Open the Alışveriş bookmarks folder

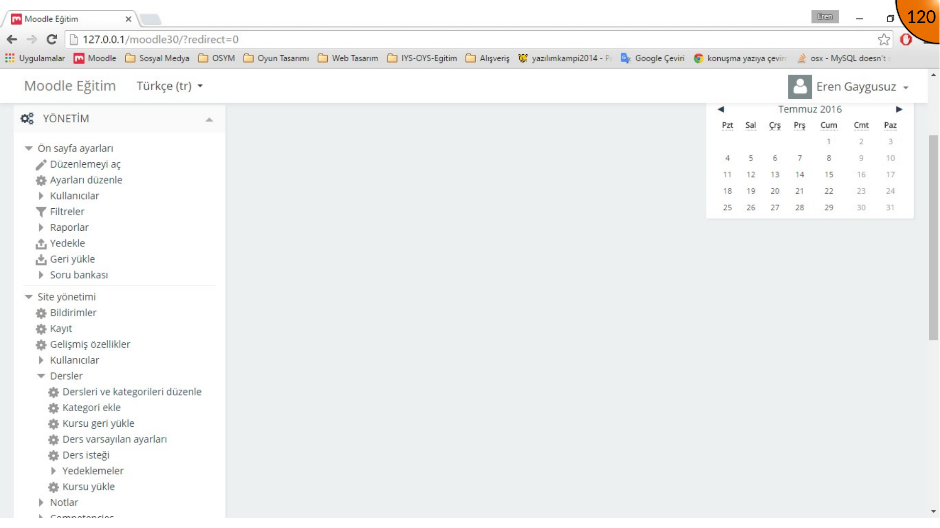(487, 58)
